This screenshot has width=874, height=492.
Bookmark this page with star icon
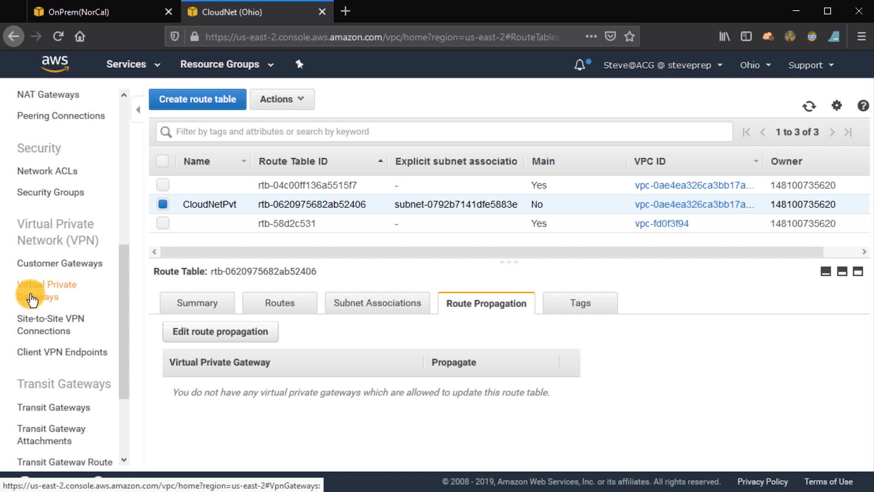tap(630, 36)
